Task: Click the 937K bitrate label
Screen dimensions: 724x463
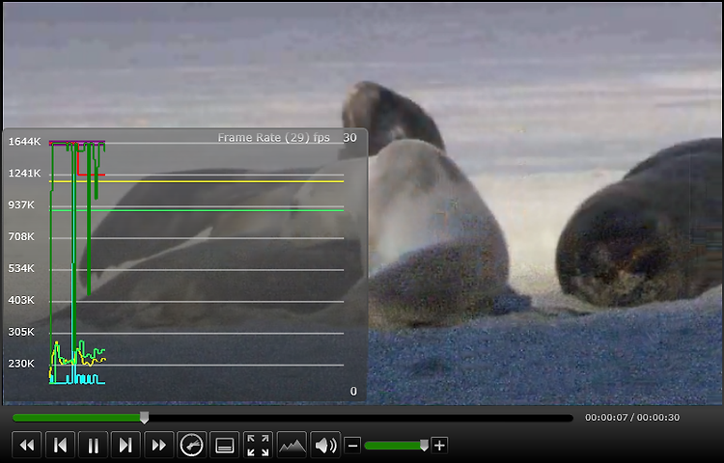Action: click(21, 204)
